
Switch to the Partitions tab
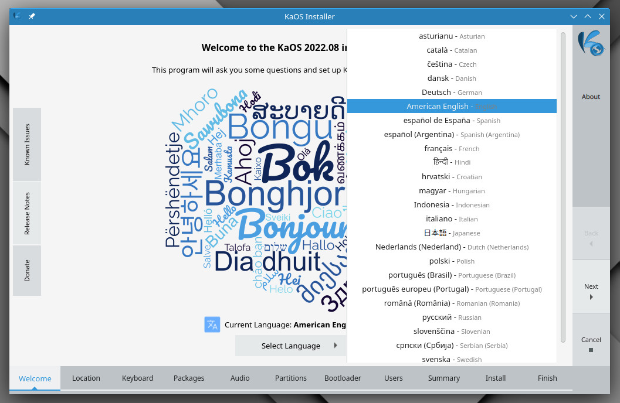click(x=290, y=378)
